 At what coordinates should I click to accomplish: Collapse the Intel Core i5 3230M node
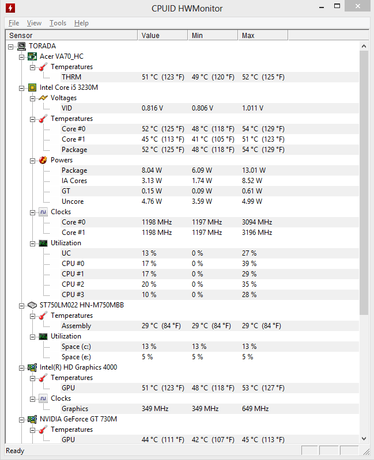[x=22, y=88]
